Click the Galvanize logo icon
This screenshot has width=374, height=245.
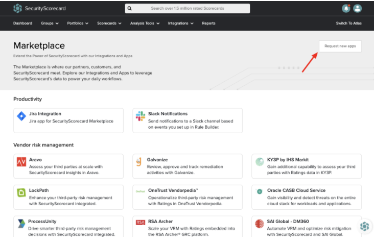[x=139, y=162]
